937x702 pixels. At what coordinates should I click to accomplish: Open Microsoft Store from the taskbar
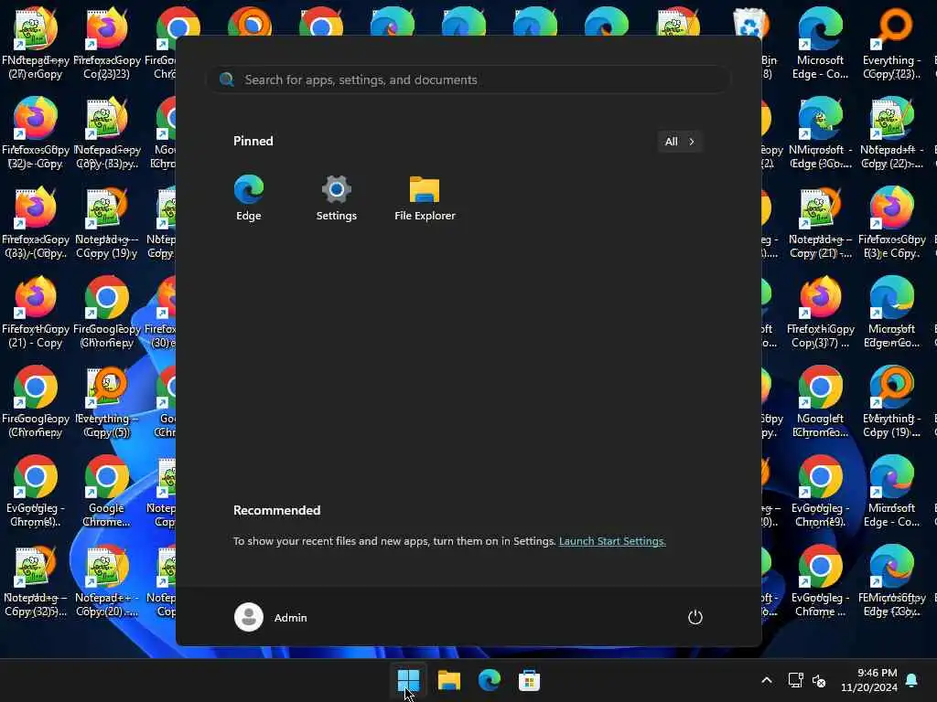[529, 680]
